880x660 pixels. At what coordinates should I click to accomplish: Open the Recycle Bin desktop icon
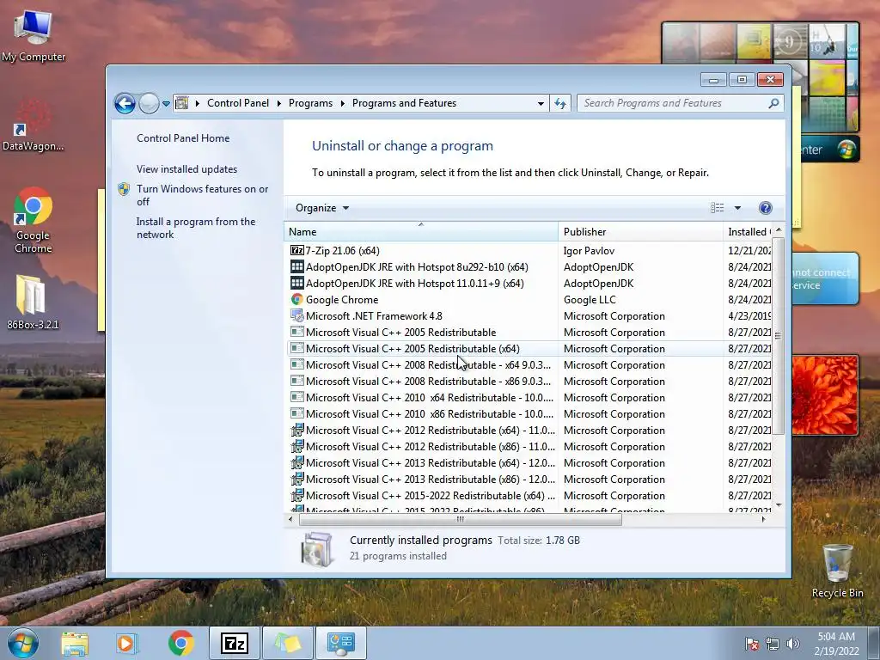(837, 571)
